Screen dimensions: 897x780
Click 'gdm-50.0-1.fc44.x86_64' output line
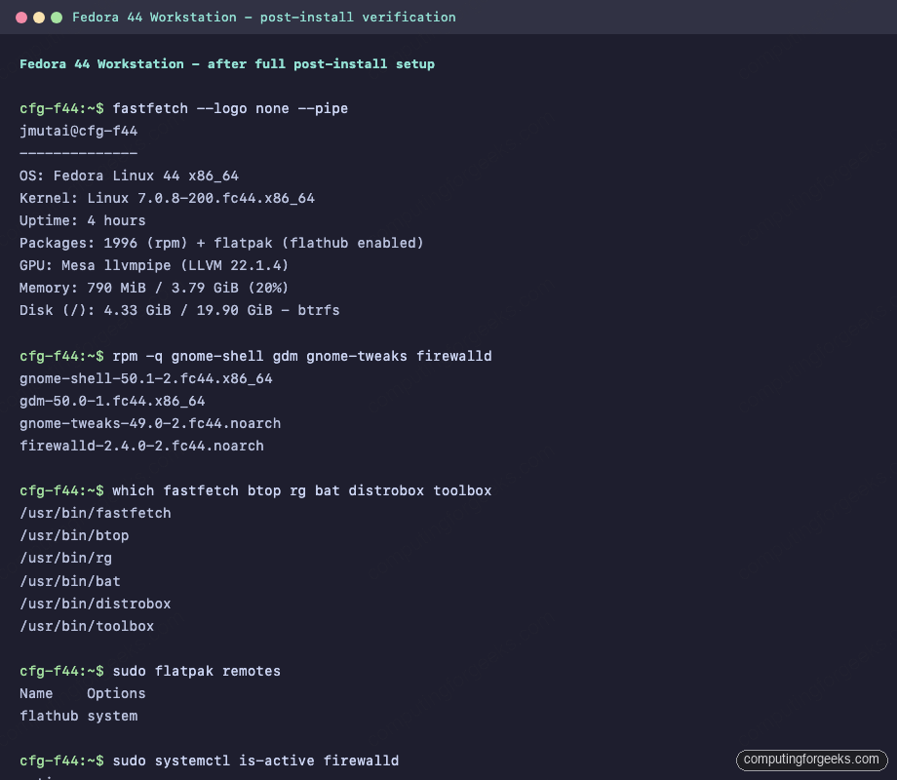point(112,401)
